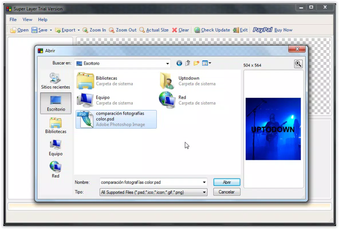Expand the Buscar en location dropdown
The image size is (339, 229).
coord(167,64)
